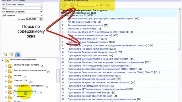Click the 'Нетарифное регулирование' folder icon
The image size is (182, 102).
(x=7, y=61)
